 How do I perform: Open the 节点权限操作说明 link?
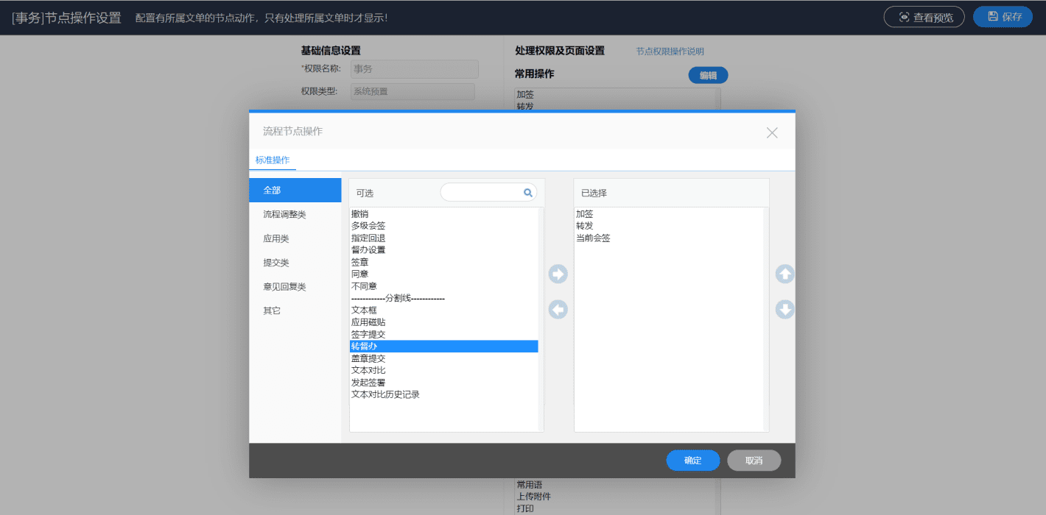coord(670,51)
